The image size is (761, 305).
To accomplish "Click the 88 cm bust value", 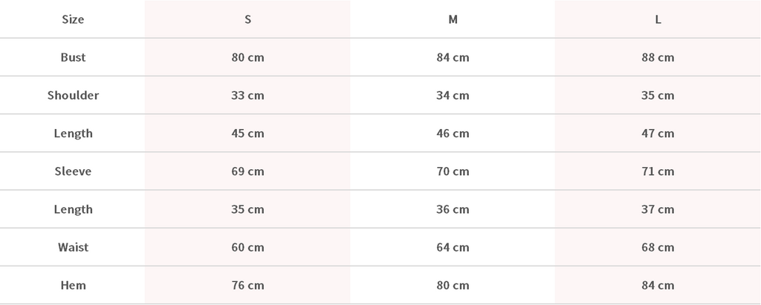I will [658, 57].
